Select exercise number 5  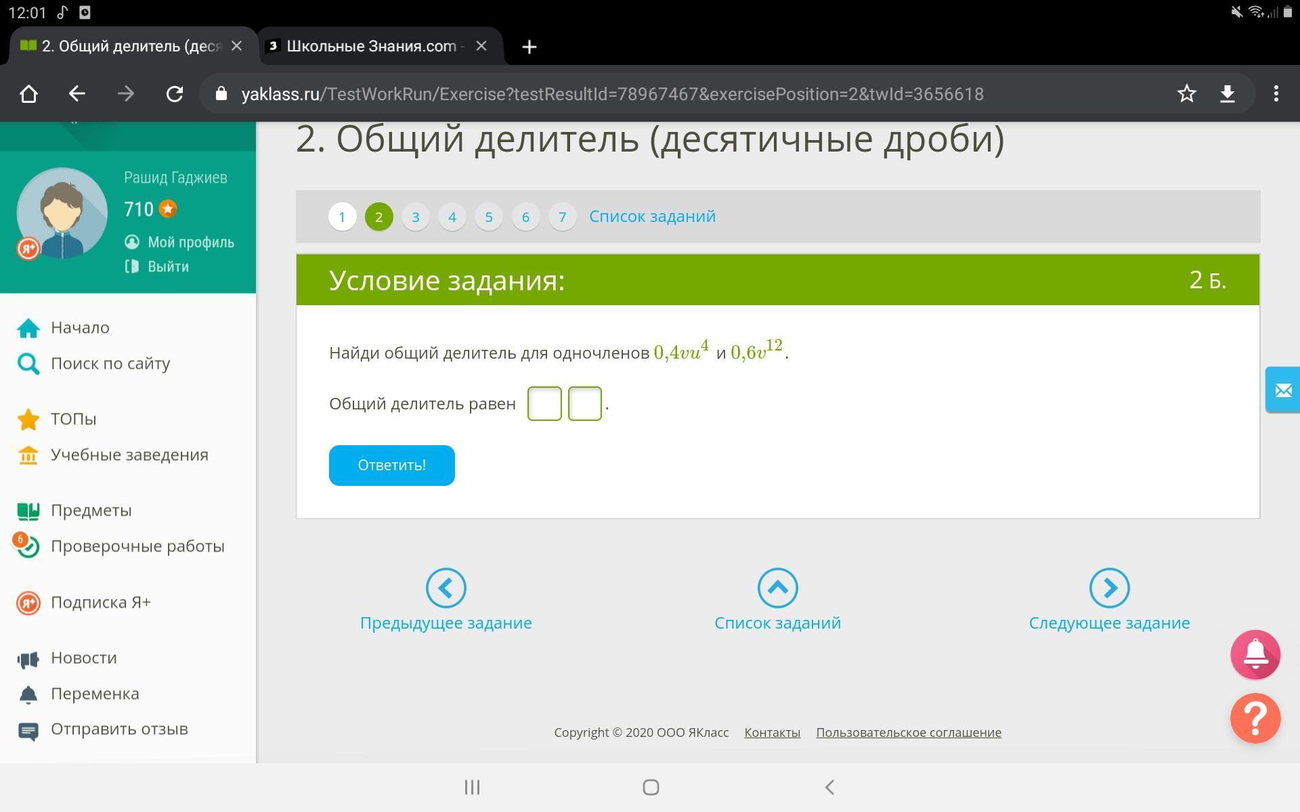pos(489,217)
